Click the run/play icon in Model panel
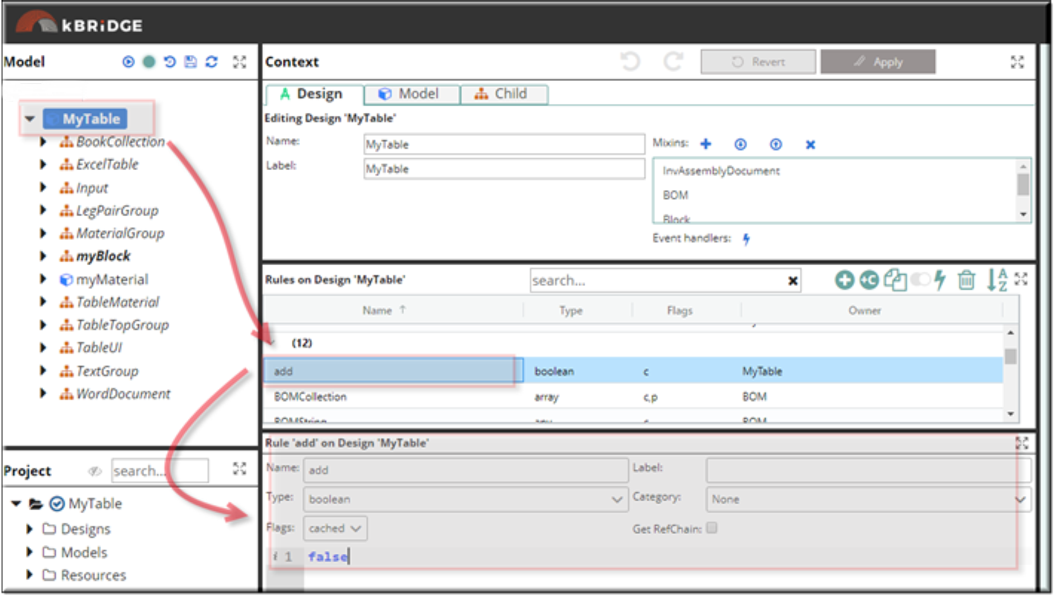 click(x=128, y=62)
